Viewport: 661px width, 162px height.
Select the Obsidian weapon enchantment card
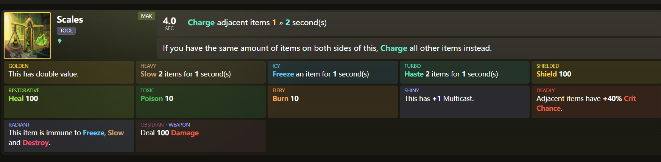201,136
